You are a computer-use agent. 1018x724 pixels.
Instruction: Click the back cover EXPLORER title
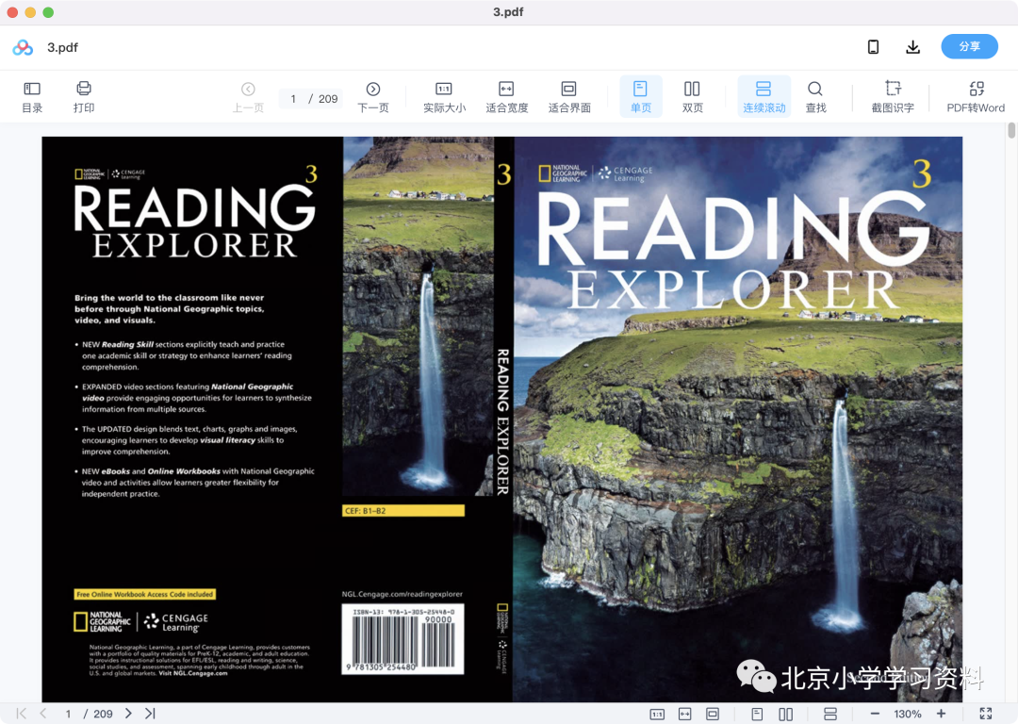pyautogui.click(x=195, y=246)
